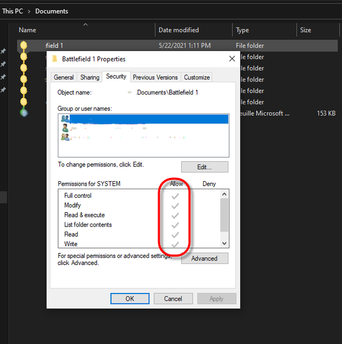Click the '5/22/2021 1:11 PM' date cell
Viewport: 342px width, 344px height.
click(x=185, y=45)
